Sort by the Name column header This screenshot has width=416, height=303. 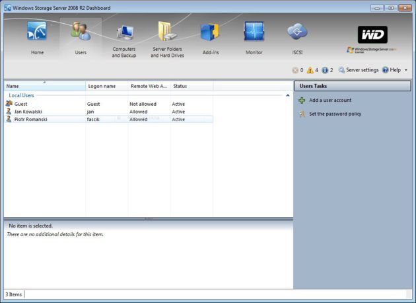point(45,86)
